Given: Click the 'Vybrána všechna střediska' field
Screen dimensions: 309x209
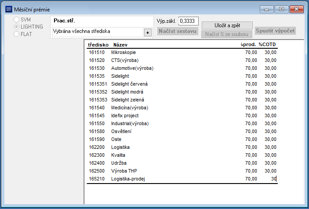Looking at the screenshot, I should [x=98, y=32].
